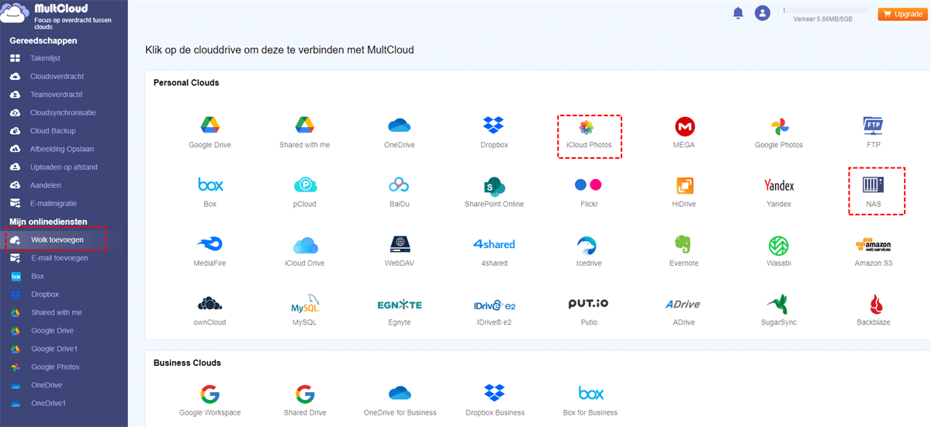Choose the Dropbox cloud icon
Screen dimensions: 931x427
point(494,126)
